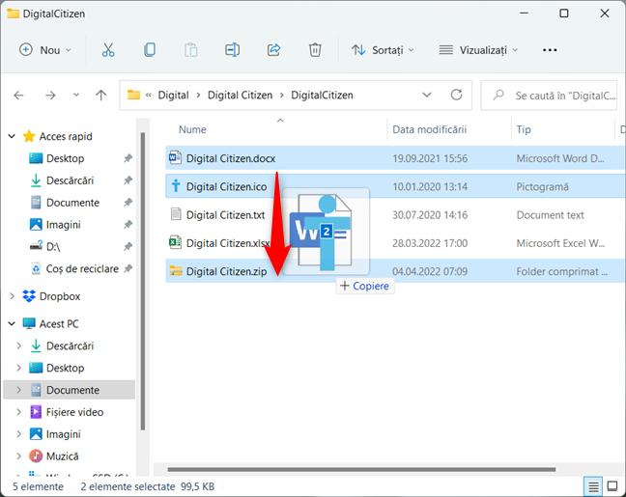Open D:\ drive in Acces rapid
Image resolution: width=626 pixels, height=497 pixels.
pos(53,247)
